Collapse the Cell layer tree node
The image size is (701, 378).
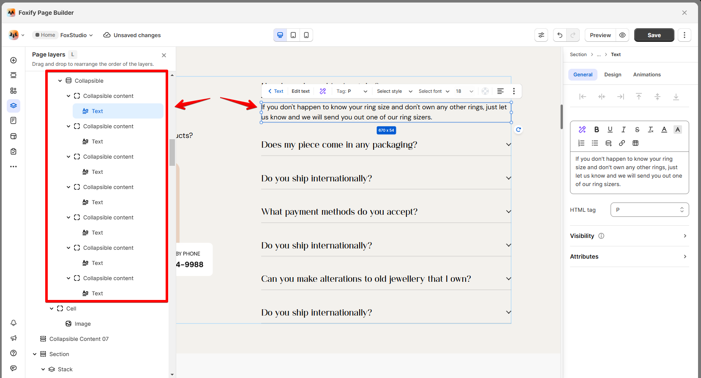52,308
